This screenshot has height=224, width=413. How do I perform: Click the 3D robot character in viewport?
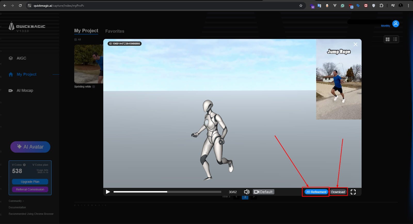click(213, 140)
